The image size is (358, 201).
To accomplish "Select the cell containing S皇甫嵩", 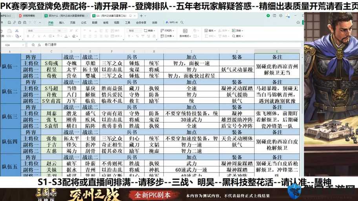I will pyautogui.click(x=51, y=101).
